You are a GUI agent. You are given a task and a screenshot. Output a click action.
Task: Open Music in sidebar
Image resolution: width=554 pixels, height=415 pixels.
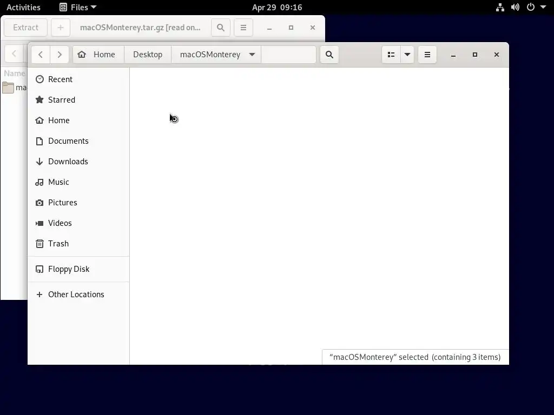point(78,182)
